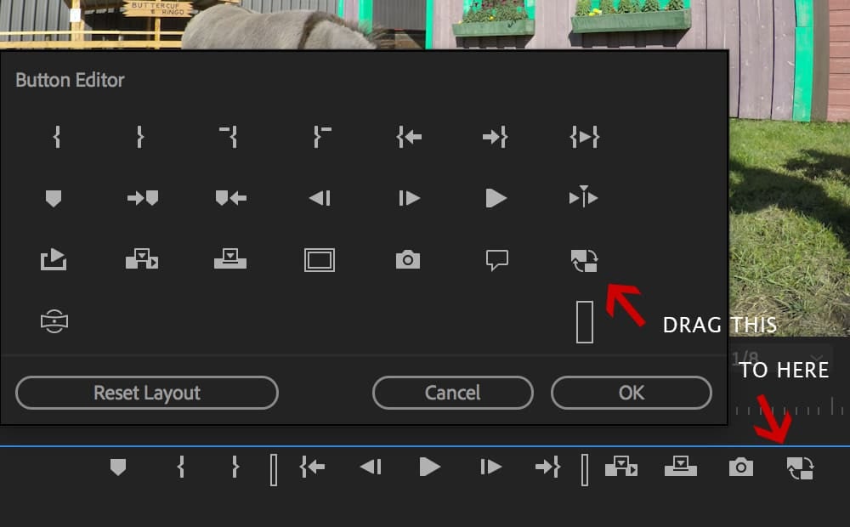This screenshot has width=850, height=527.
Task: Click the Add Marker icon
Action: point(55,197)
